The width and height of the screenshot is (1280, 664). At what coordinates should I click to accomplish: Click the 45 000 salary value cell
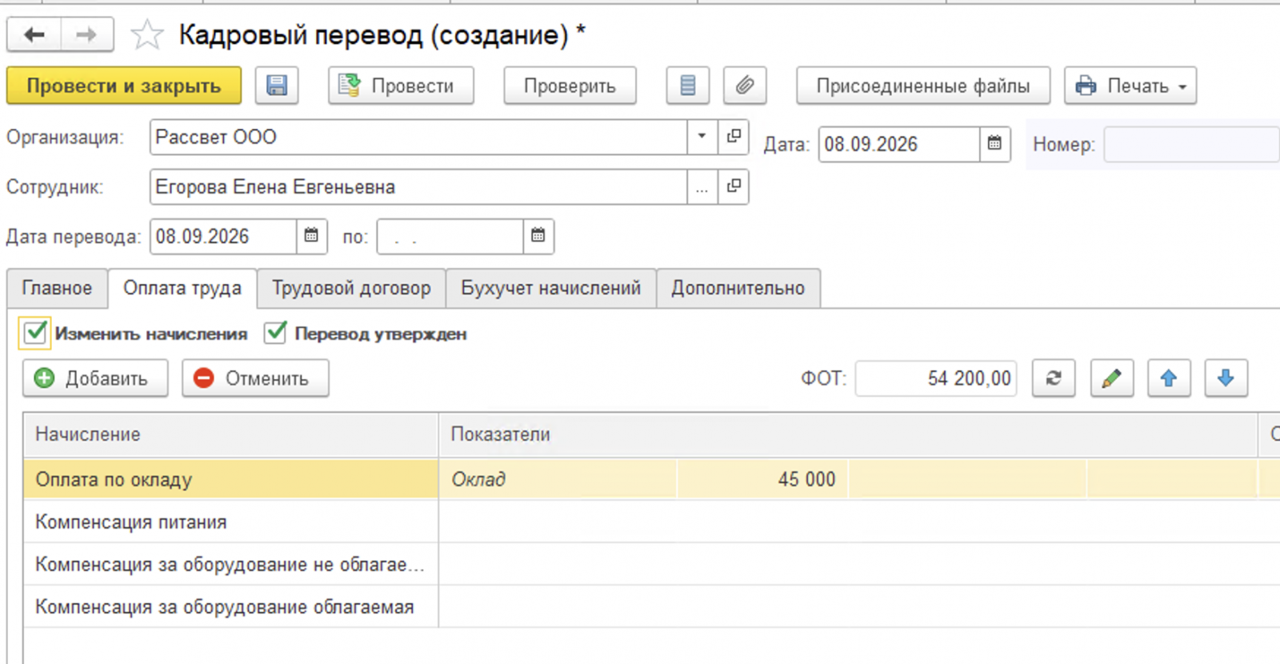tap(762, 479)
